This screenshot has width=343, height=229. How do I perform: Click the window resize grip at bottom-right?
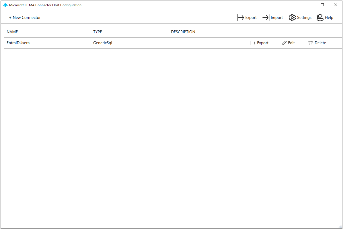click(340, 227)
